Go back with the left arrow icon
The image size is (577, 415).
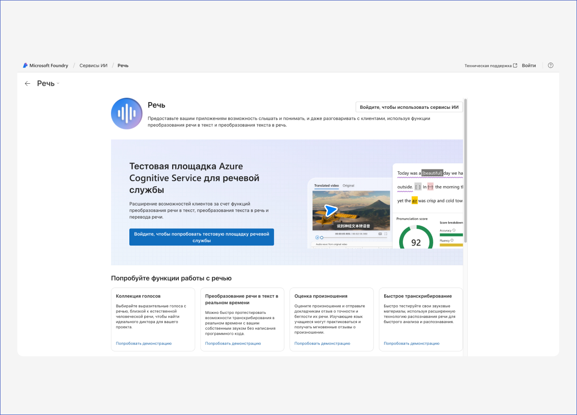(27, 83)
